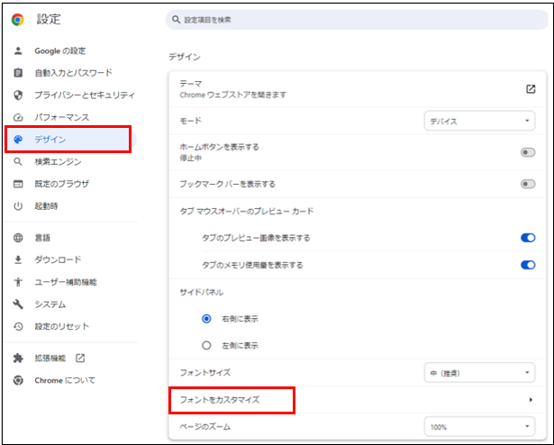This screenshot has width=554, height=445.
Task: Go to 既定のブラウザ in the sidebar
Action: click(61, 184)
